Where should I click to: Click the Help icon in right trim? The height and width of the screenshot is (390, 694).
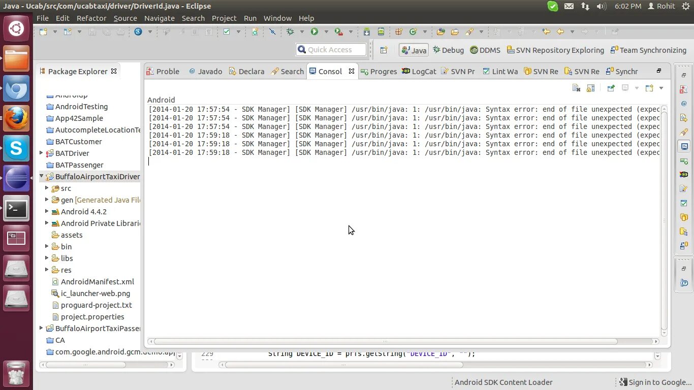tap(684, 283)
